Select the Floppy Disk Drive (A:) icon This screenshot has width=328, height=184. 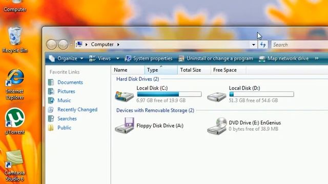pyautogui.click(x=125, y=125)
